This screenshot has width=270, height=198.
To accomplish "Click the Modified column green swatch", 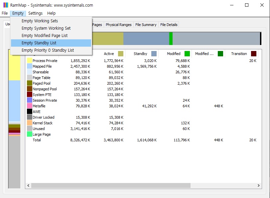I will (x=187, y=54).
